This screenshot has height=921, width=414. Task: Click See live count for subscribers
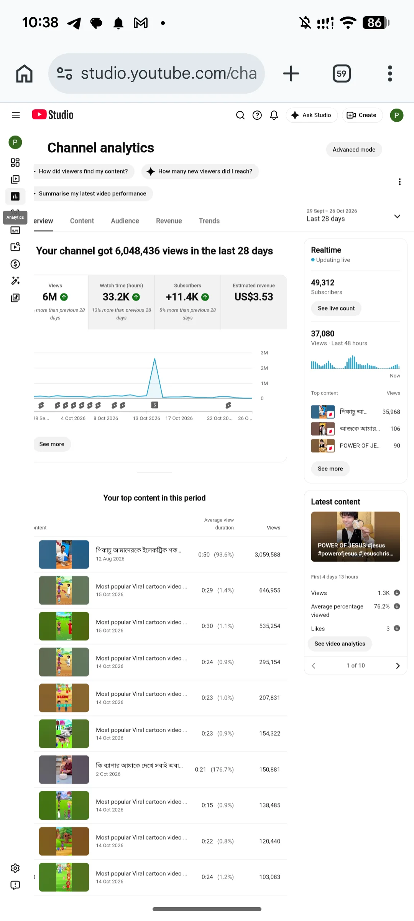tap(336, 309)
